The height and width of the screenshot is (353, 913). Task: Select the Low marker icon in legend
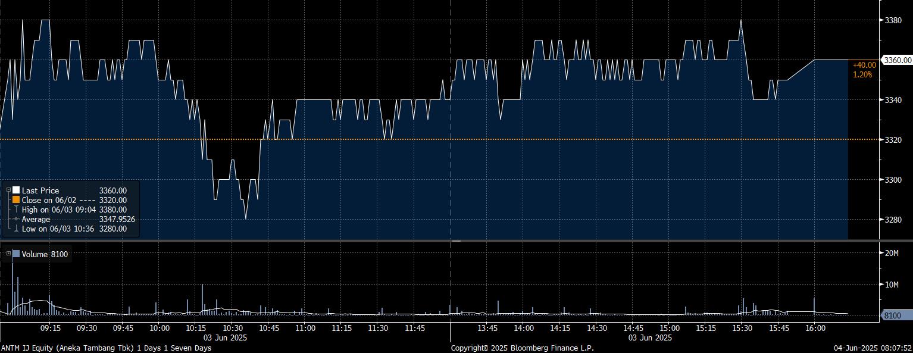tap(16, 229)
